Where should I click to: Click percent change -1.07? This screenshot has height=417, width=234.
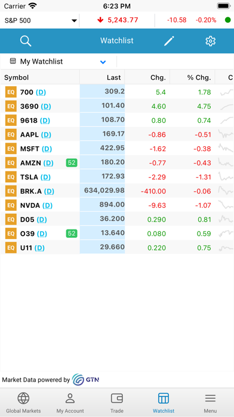tap(203, 206)
